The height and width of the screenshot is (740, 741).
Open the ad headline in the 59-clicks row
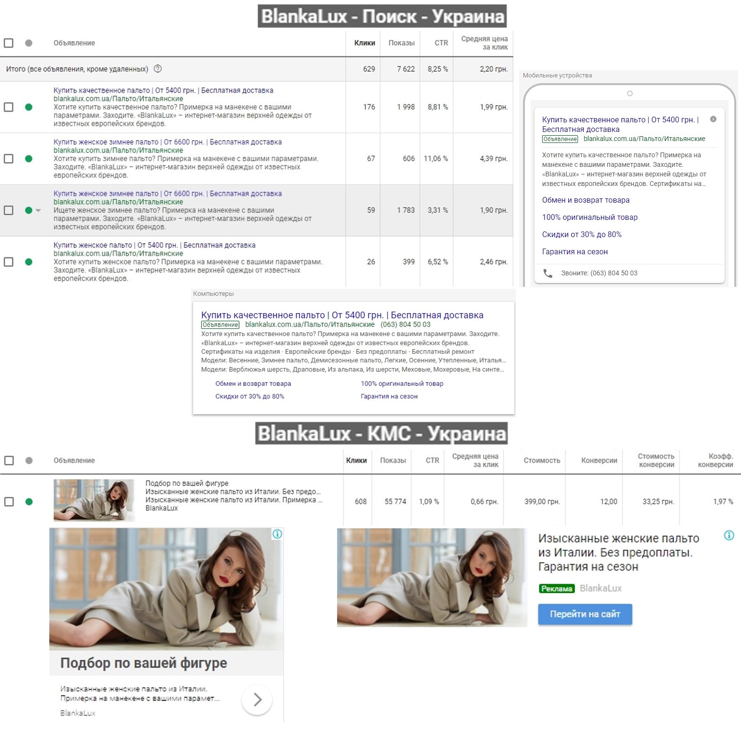tap(168, 194)
